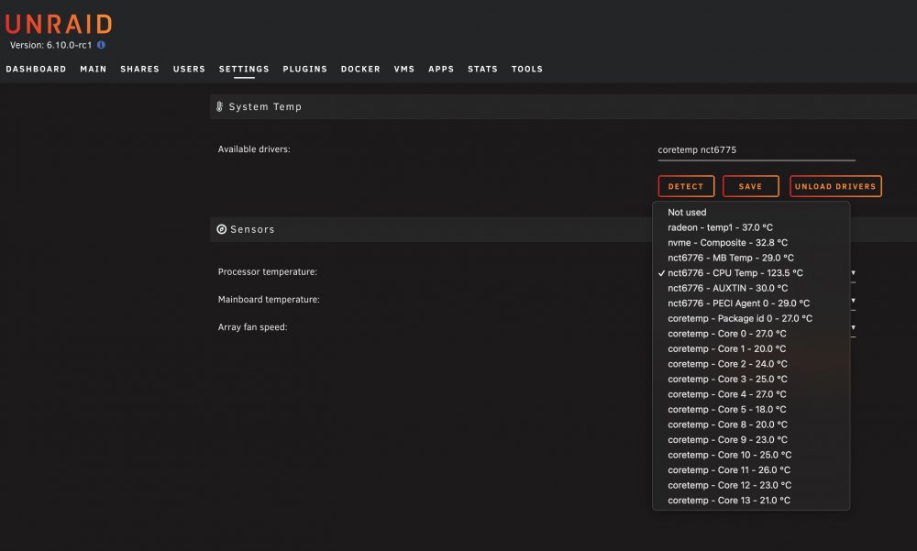Screen dimensions: 917x551
Task: Select nct6776 - PECI Agent 0 option
Action: pos(751,303)
